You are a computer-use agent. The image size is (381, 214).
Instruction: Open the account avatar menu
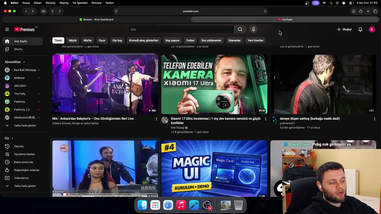(x=371, y=29)
